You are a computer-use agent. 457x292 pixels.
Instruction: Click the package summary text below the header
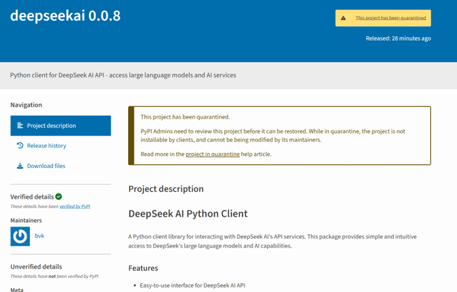tap(123, 75)
